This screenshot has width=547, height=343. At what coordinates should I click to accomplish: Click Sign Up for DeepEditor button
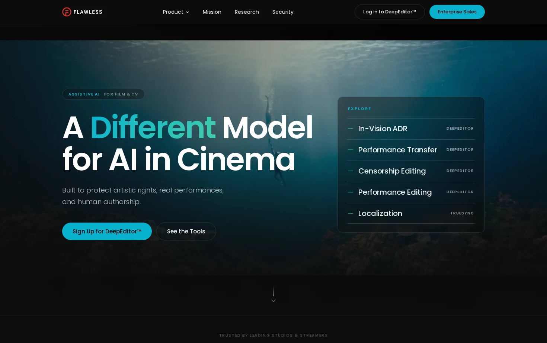coord(107,231)
